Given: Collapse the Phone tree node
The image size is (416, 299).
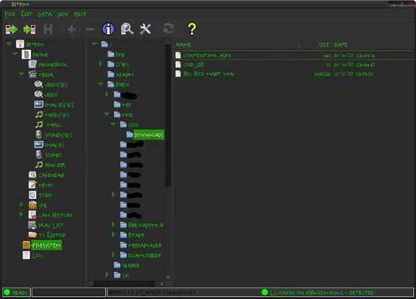Looking at the screenshot, I should pos(15,54).
